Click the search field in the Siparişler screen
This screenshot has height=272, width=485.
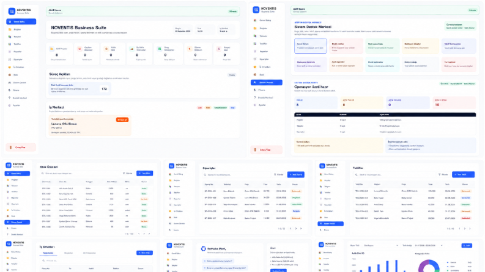click(x=237, y=174)
